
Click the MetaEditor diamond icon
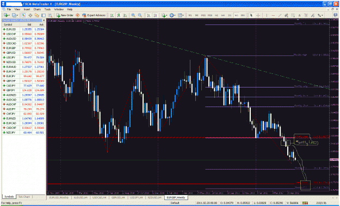pyautogui.click(x=78, y=15)
